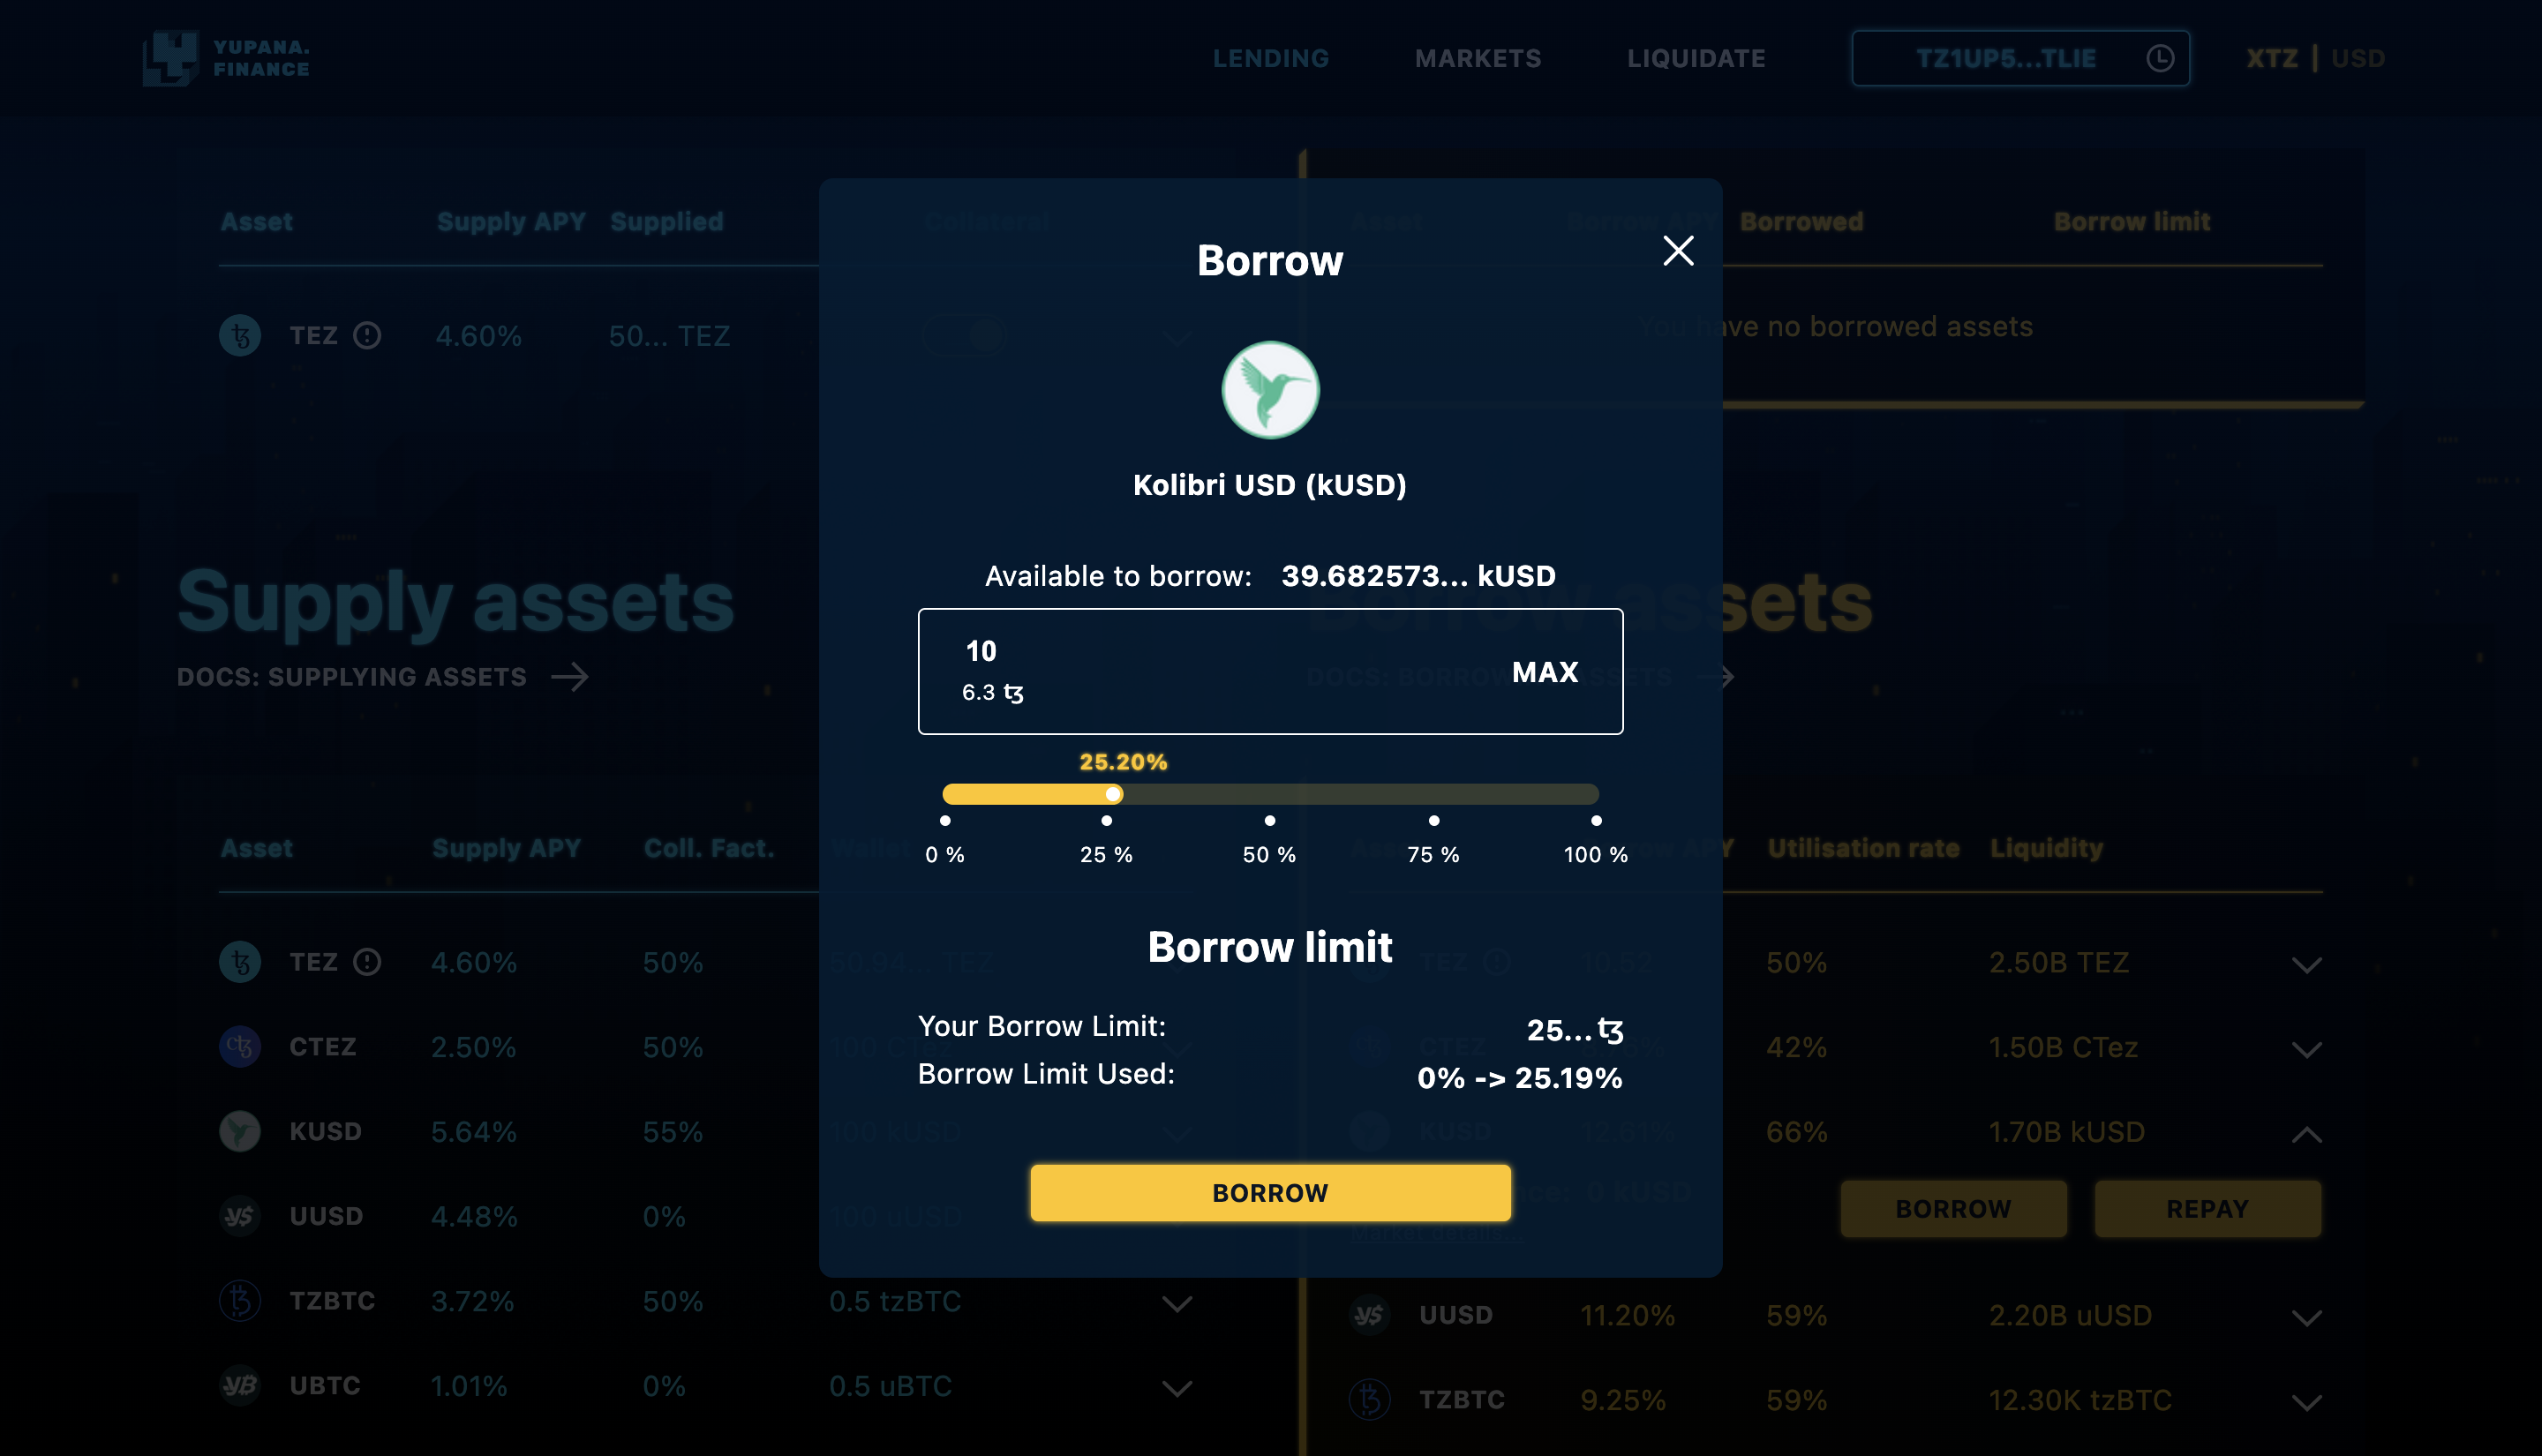Choose the 100 % slider mark
The width and height of the screenshot is (2542, 1456).
pos(1596,821)
